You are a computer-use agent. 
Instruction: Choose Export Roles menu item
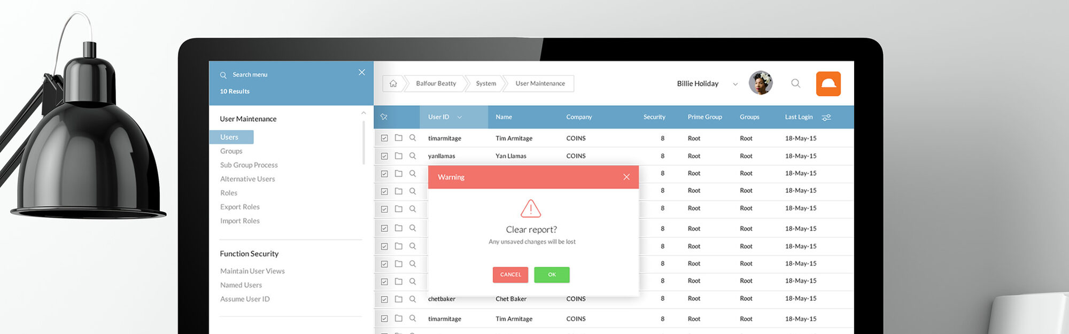click(x=240, y=207)
